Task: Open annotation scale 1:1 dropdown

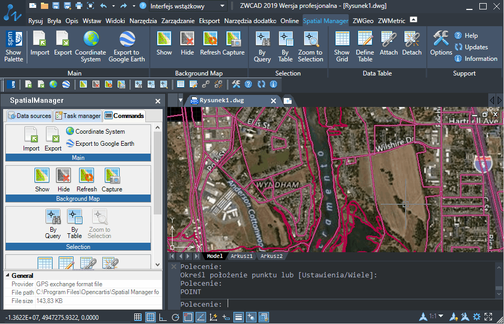Action: pyautogui.click(x=441, y=316)
